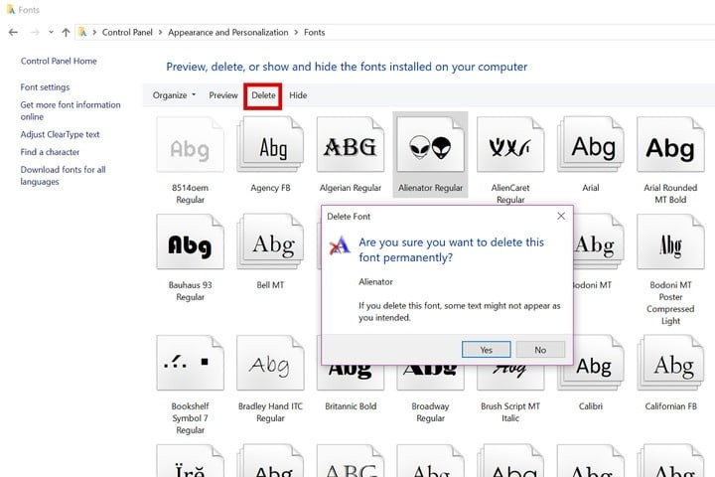Select the AlienCaret Regular font icon
Screen dimensions: 715x477
510,145
